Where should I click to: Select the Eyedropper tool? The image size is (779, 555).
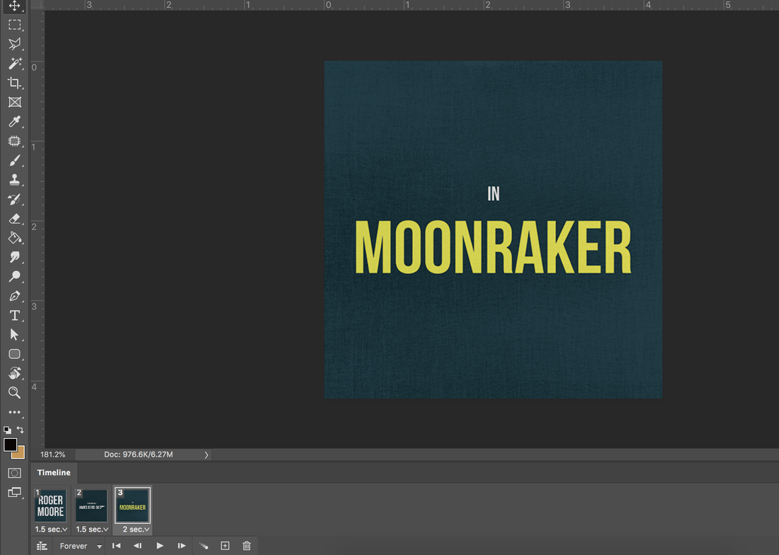(x=14, y=121)
